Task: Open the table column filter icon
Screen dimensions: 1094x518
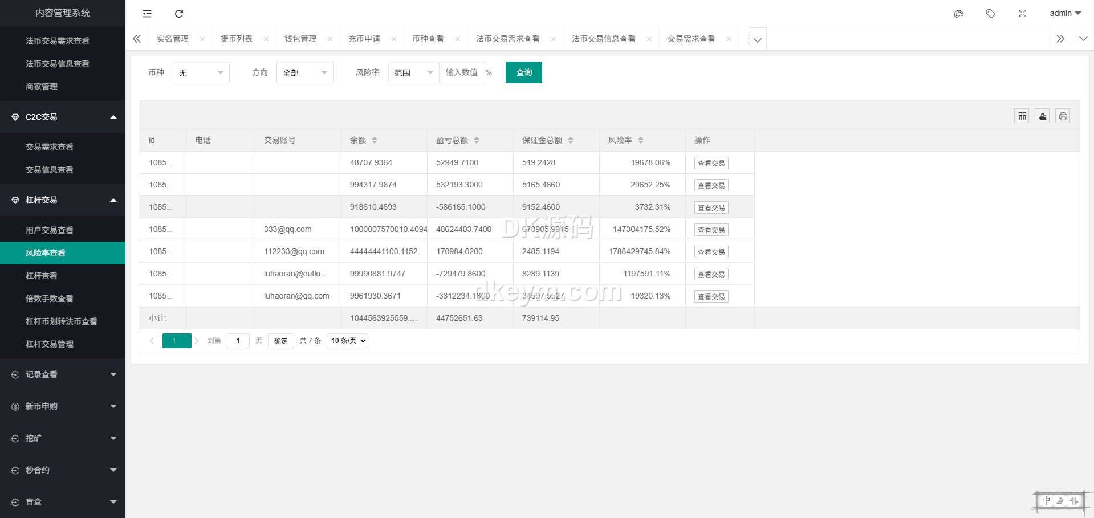Action: (x=1022, y=116)
